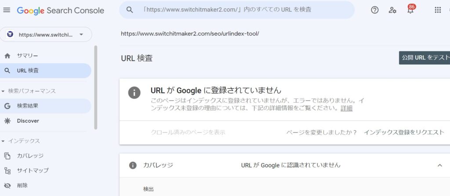Screen dimensions: 450x196
Task: Click the Google Search Console logo
Action: tap(61, 11)
